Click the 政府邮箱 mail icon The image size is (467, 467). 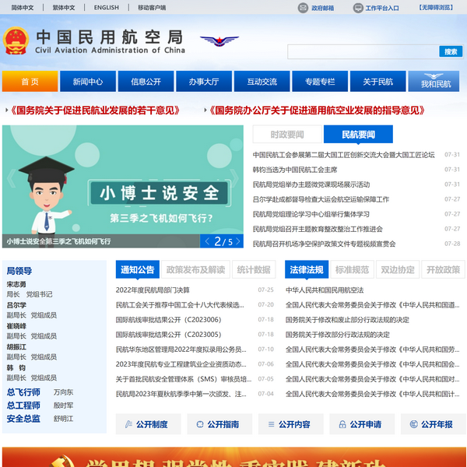[303, 8]
